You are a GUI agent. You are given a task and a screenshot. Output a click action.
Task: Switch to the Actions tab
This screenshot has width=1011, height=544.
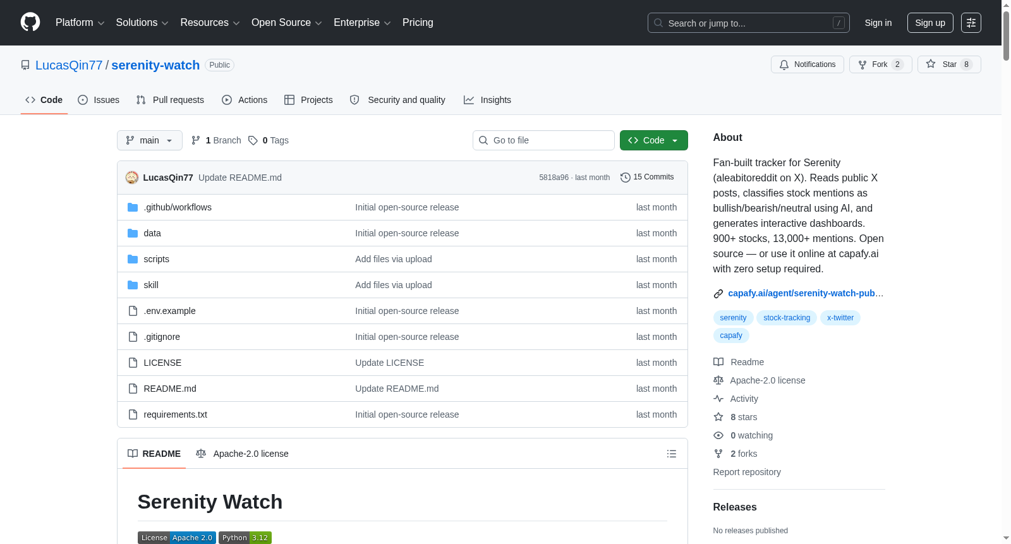(245, 100)
